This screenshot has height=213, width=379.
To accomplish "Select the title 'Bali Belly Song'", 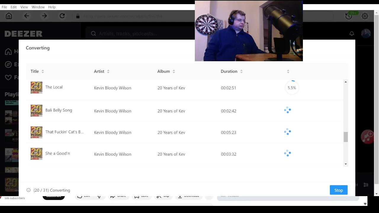I will 59,110.
